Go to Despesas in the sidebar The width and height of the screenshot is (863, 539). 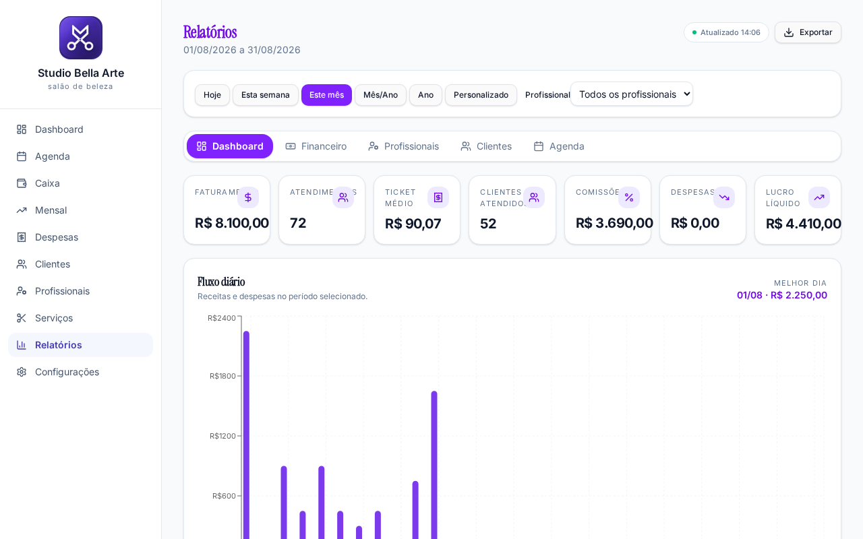(x=81, y=237)
